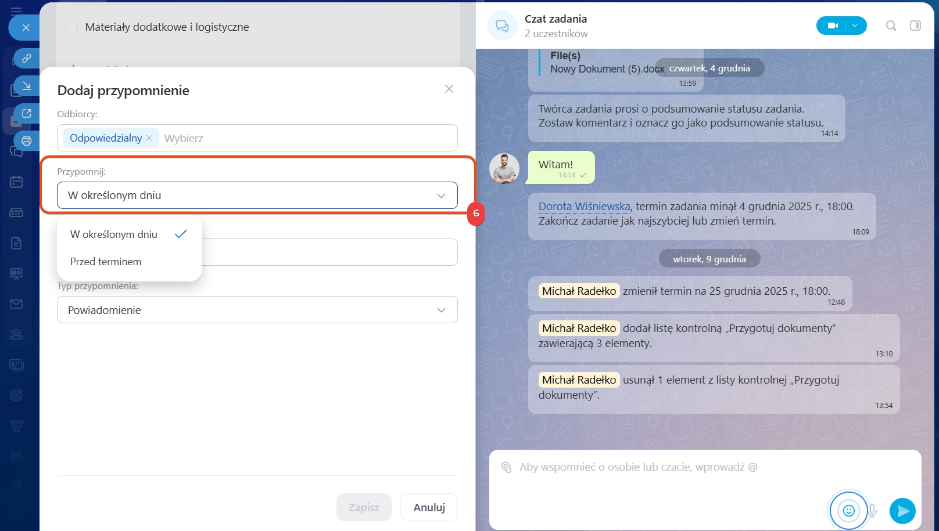Search in the task chat
939x531 pixels.
891,26
